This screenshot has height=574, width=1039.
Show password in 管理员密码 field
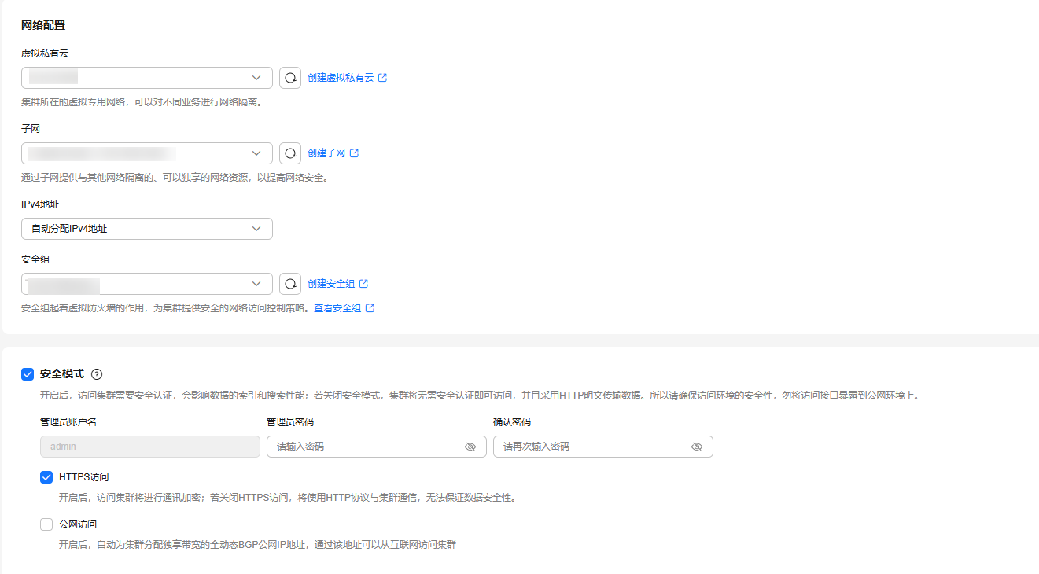[470, 447]
